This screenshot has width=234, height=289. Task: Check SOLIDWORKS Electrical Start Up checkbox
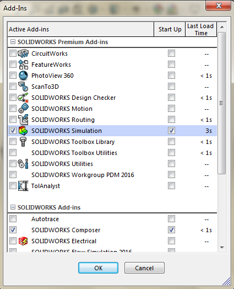pyautogui.click(x=171, y=240)
